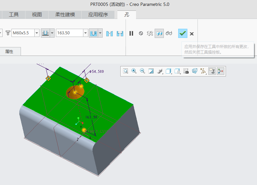The height and width of the screenshot is (185, 257).
Task: Click the hole diameter drag handle
Action: click(x=81, y=86)
